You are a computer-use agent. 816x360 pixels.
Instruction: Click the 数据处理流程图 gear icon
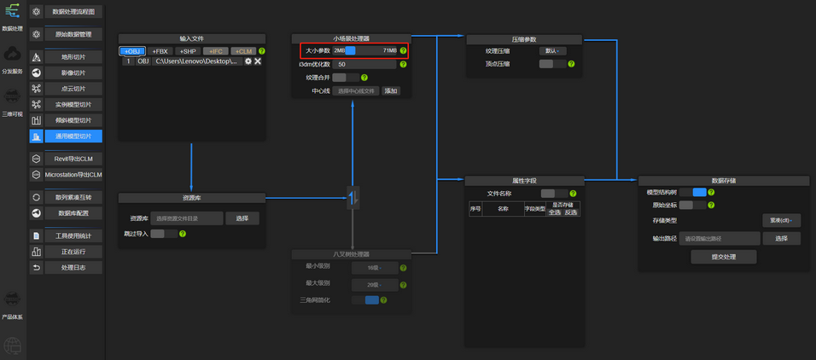tap(37, 11)
